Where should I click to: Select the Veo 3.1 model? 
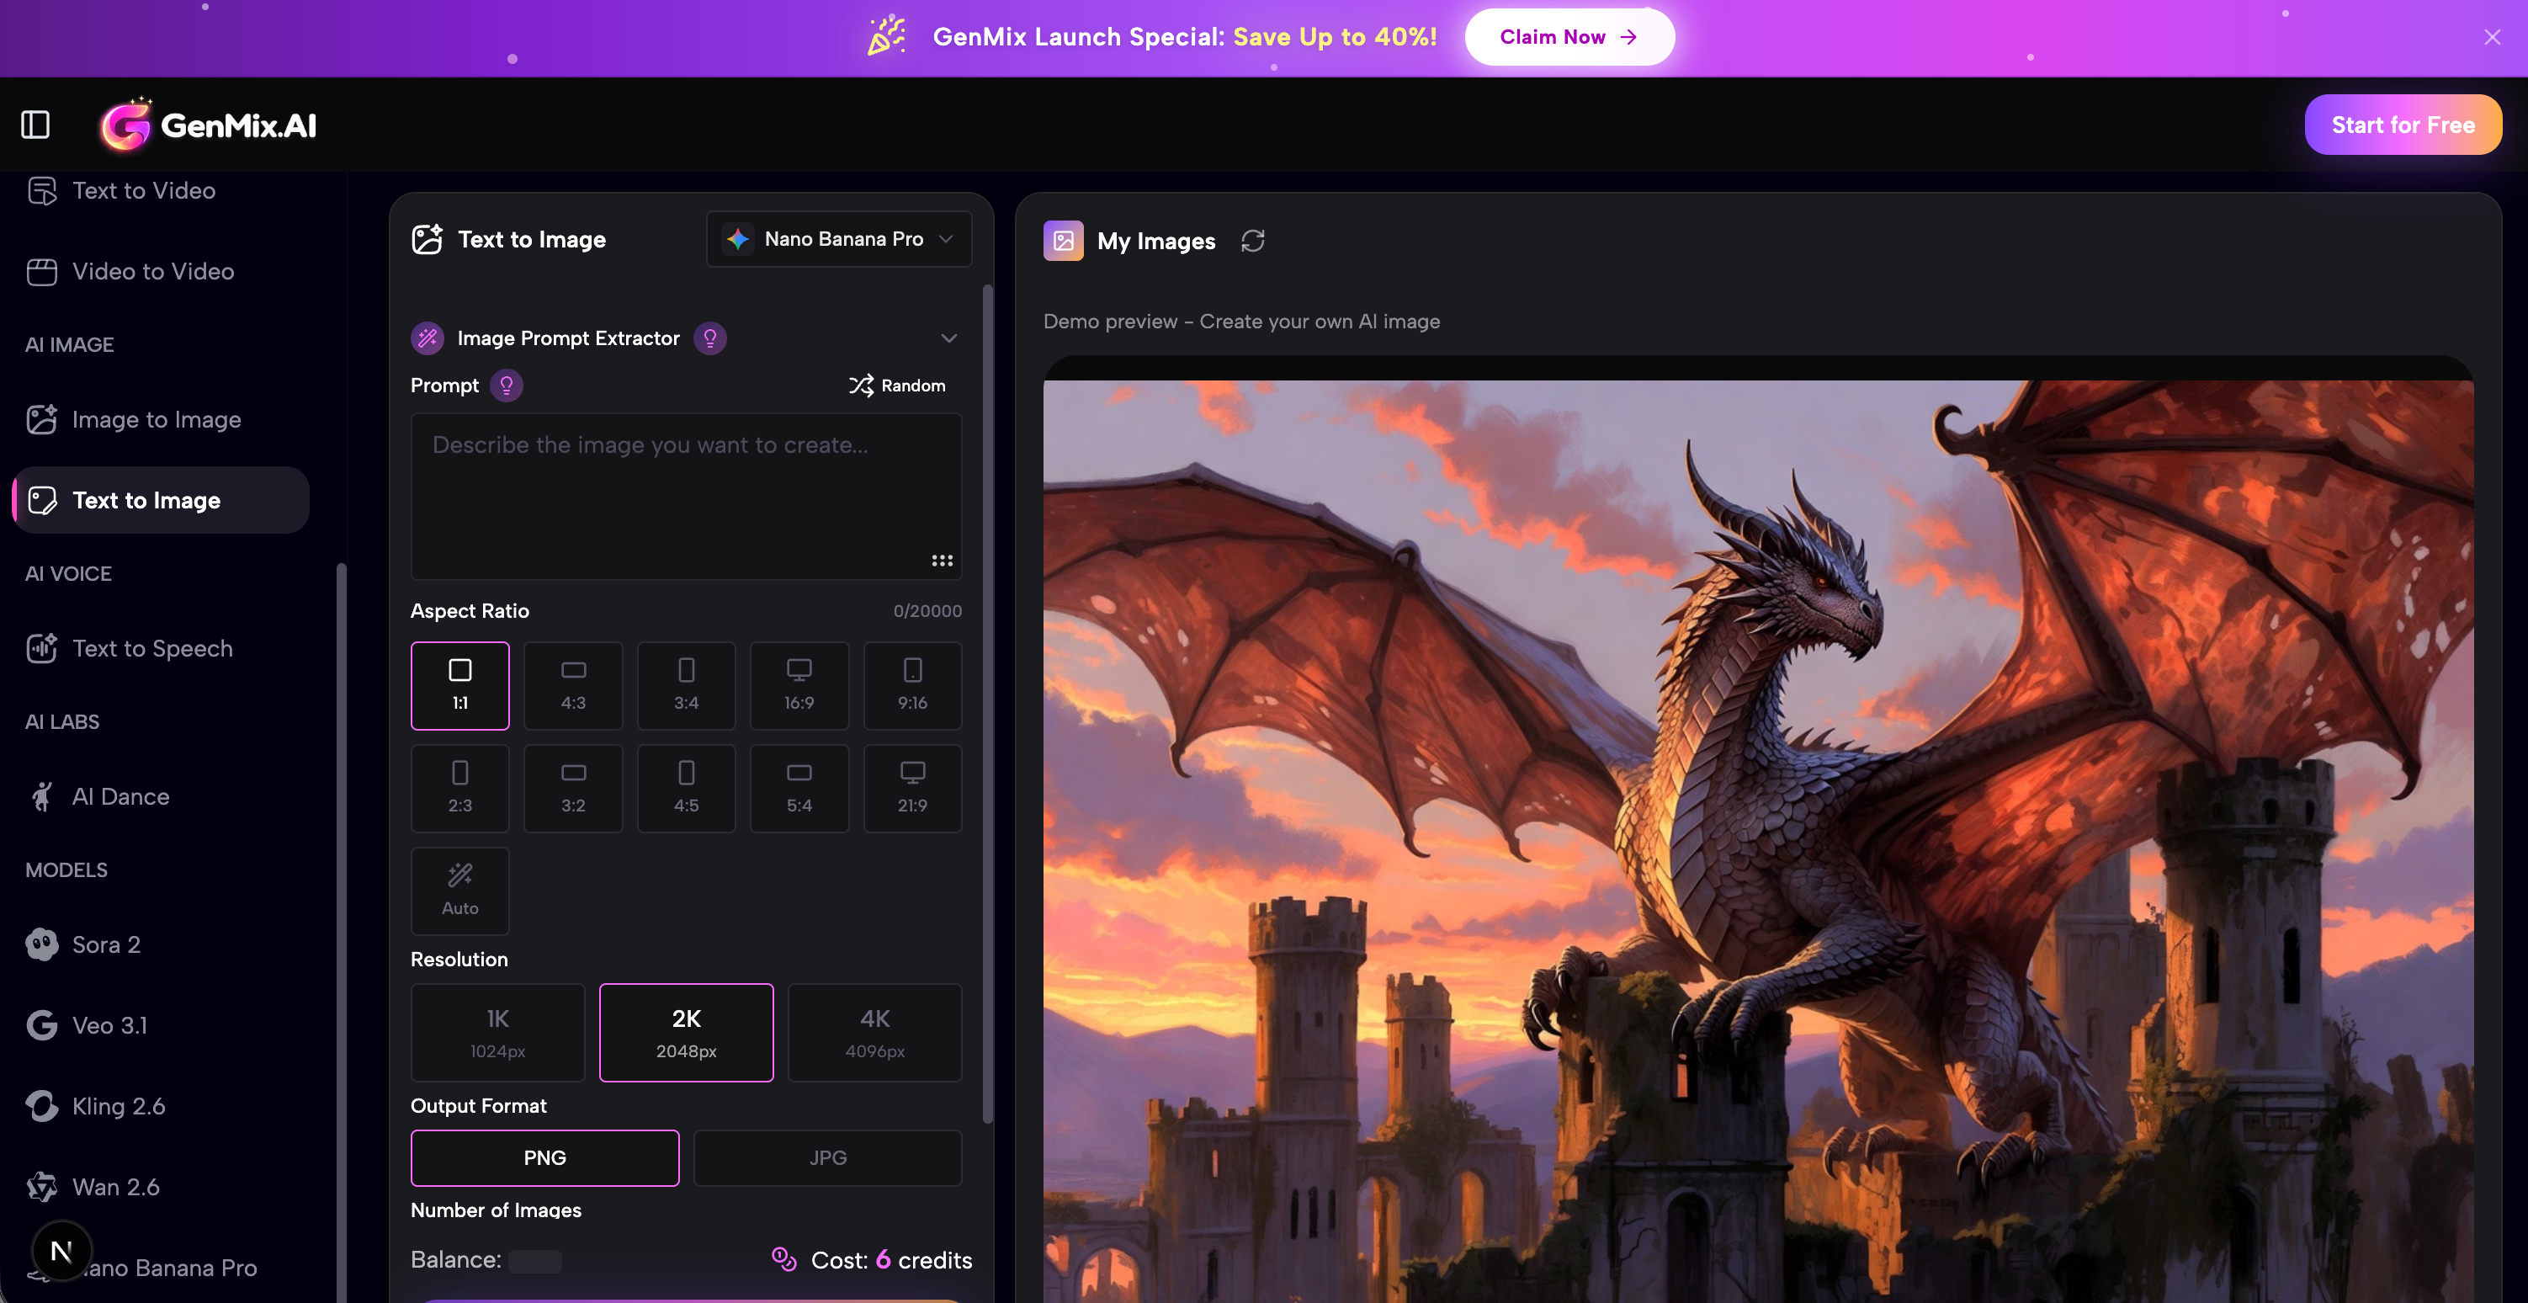(110, 1025)
